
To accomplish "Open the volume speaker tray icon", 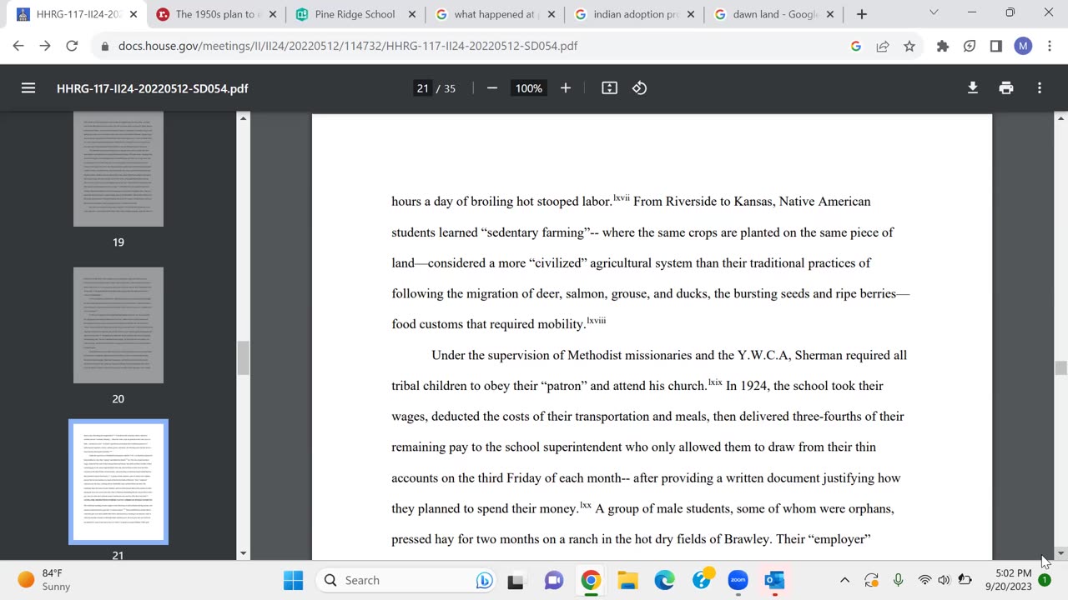I will pos(945,580).
